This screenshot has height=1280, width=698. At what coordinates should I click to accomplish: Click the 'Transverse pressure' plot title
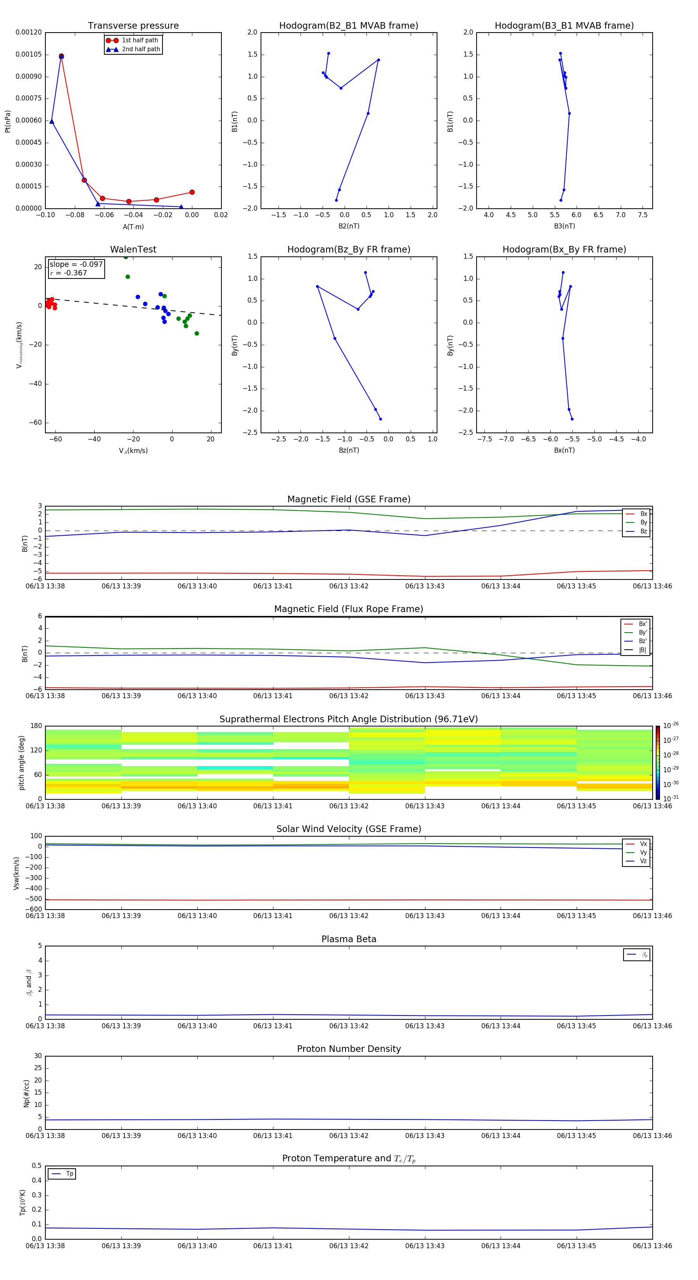coord(133,26)
